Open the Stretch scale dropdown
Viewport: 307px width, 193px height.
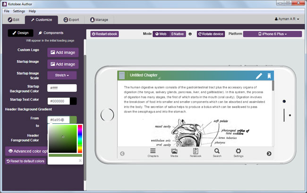coord(62,75)
